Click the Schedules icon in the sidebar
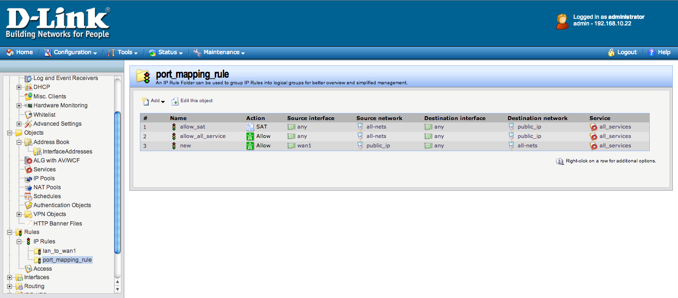This screenshot has height=298, width=678. pyautogui.click(x=28, y=196)
